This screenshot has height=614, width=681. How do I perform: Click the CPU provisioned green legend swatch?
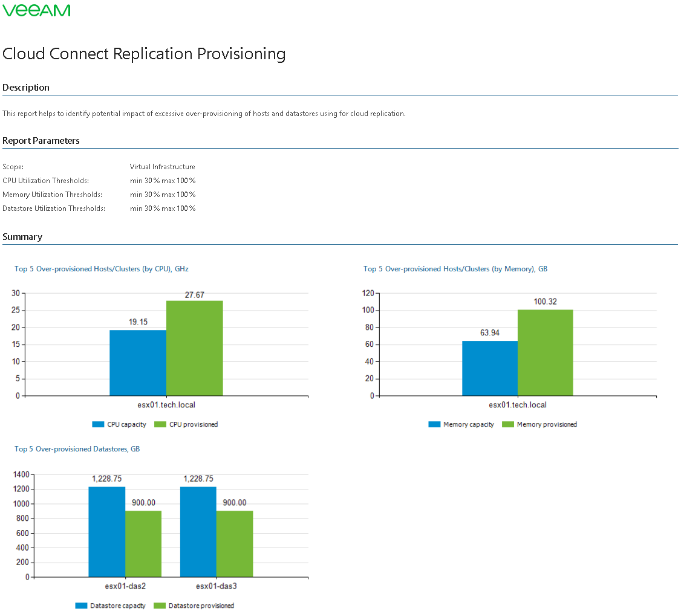coord(160,424)
